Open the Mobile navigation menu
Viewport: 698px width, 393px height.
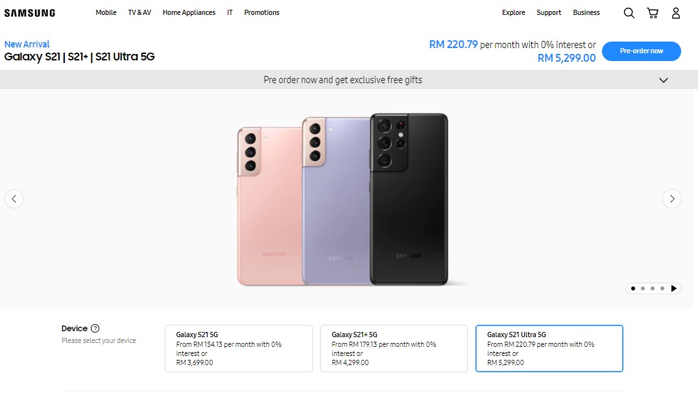(x=106, y=13)
